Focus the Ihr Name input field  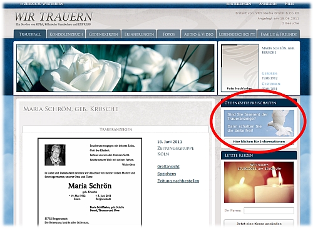269,211
